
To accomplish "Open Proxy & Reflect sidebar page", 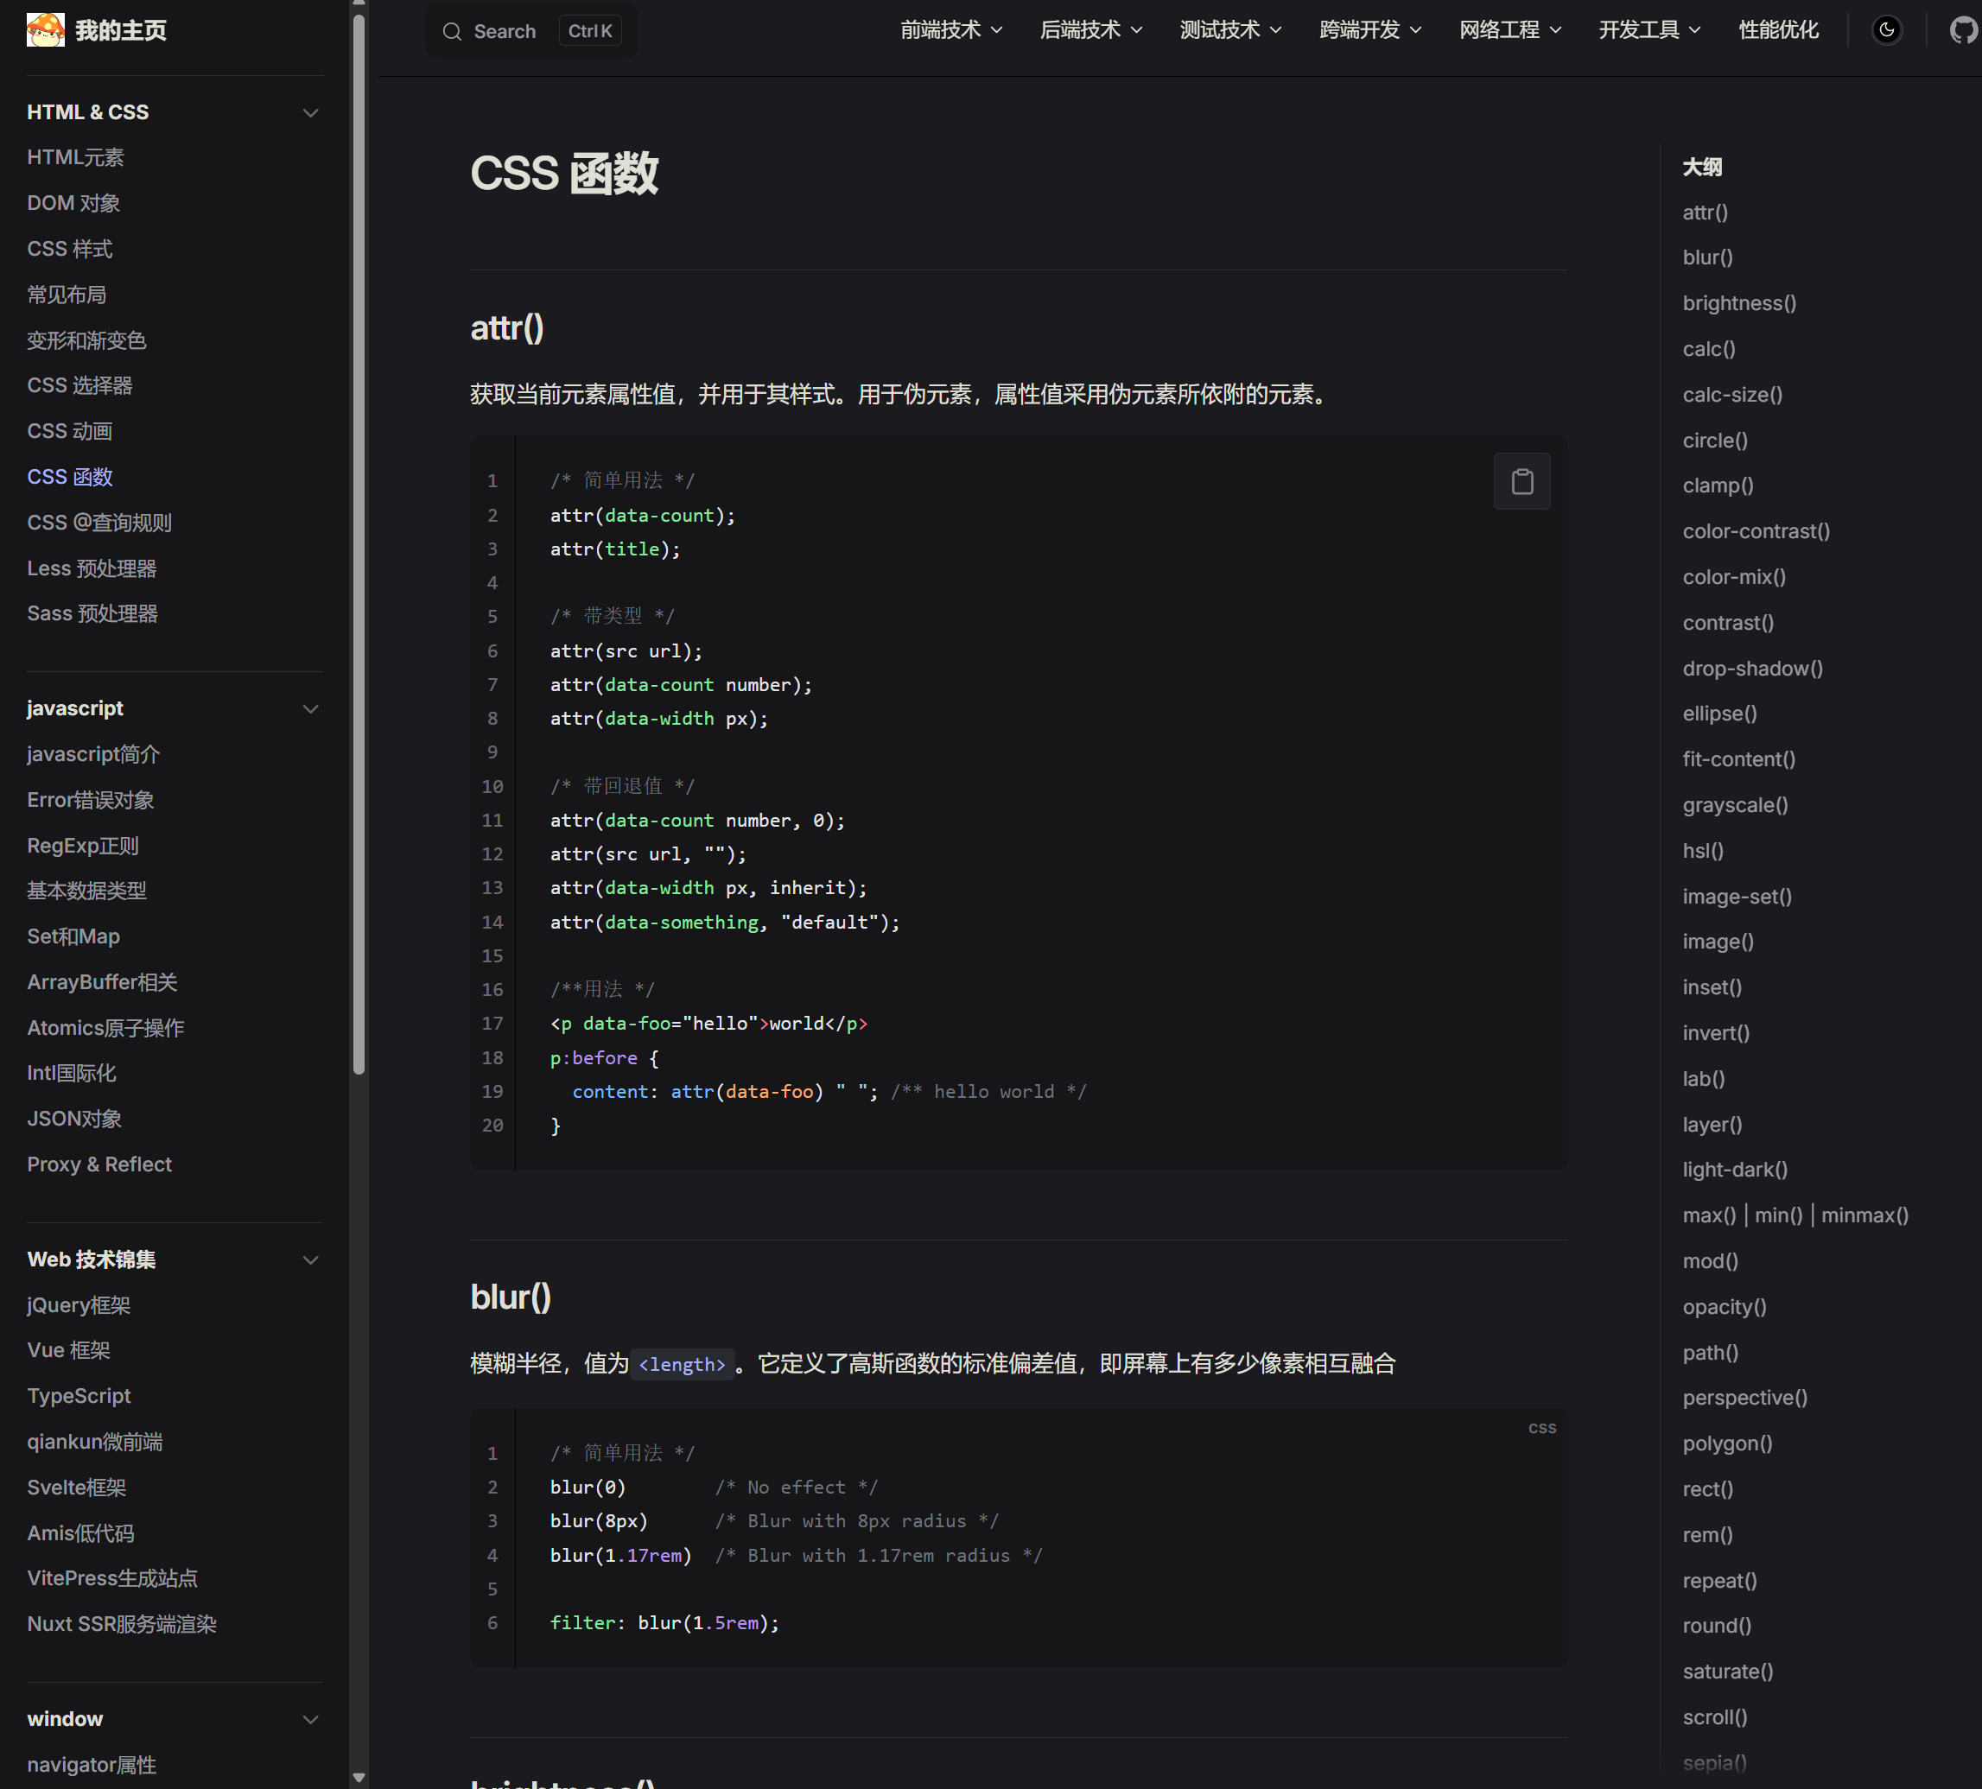I will point(99,1164).
